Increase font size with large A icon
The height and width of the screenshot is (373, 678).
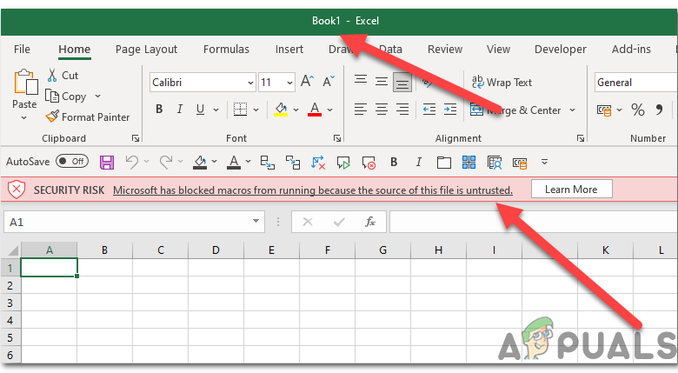point(307,82)
